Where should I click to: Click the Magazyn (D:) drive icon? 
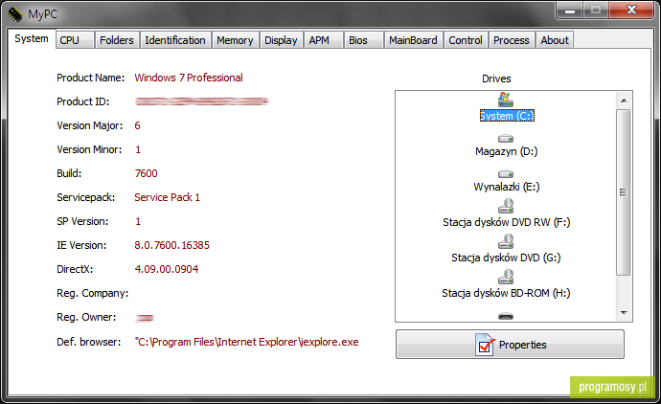point(506,138)
